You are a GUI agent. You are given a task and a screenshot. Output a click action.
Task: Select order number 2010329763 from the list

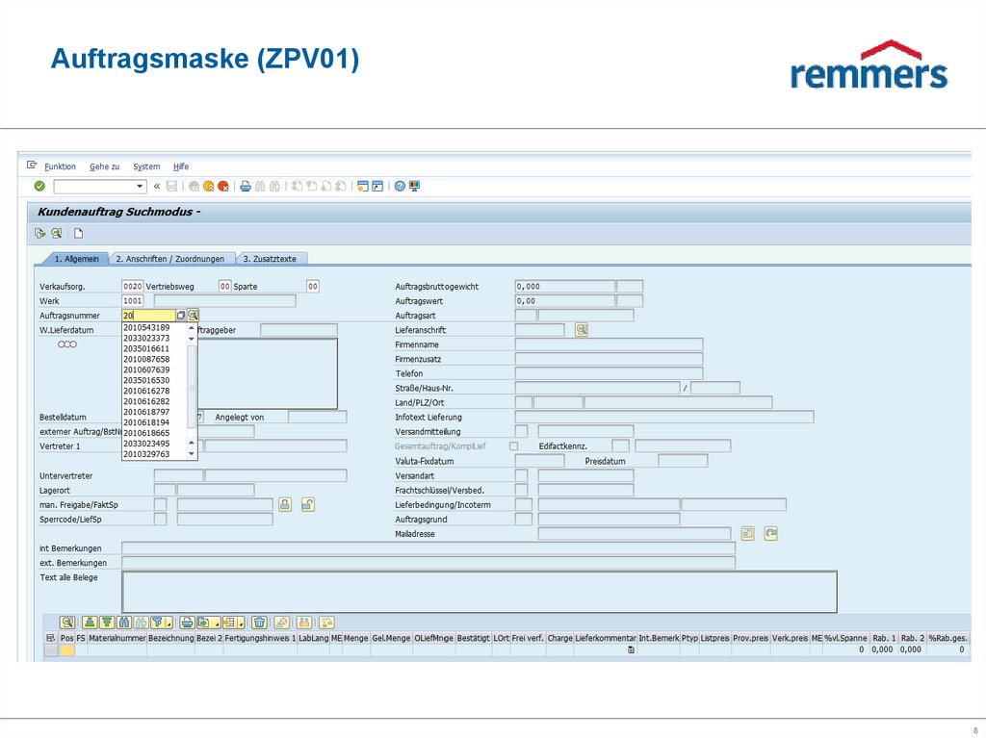click(x=146, y=454)
